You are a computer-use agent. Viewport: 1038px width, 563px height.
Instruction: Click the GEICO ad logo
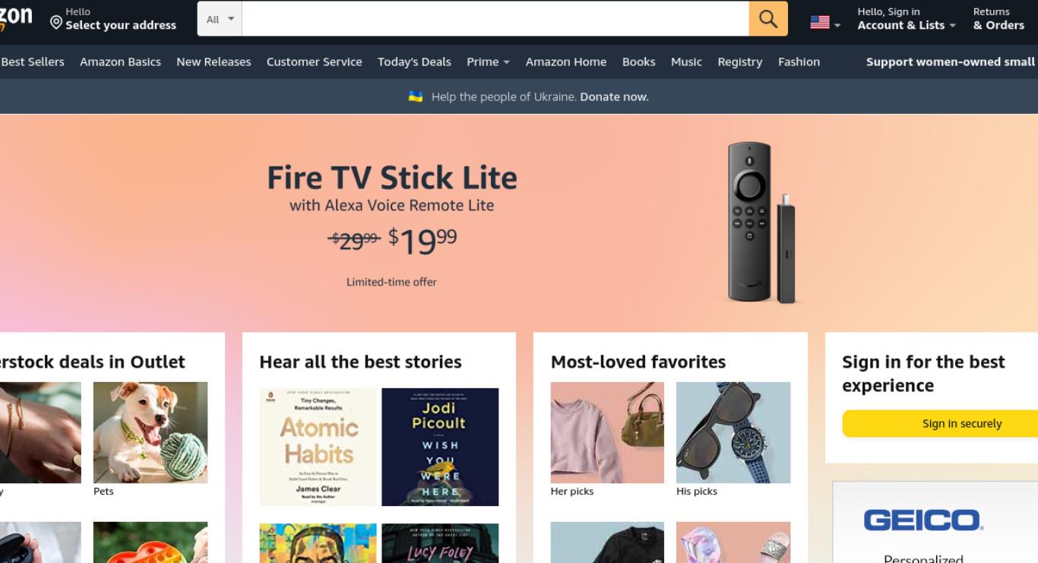(923, 520)
